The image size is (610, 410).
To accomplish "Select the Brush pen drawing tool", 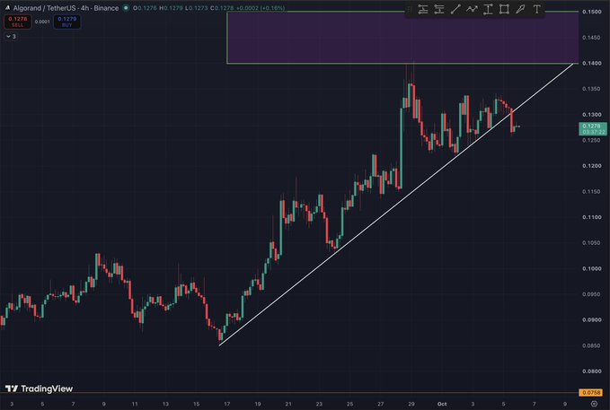I will pyautogui.click(x=520, y=9).
